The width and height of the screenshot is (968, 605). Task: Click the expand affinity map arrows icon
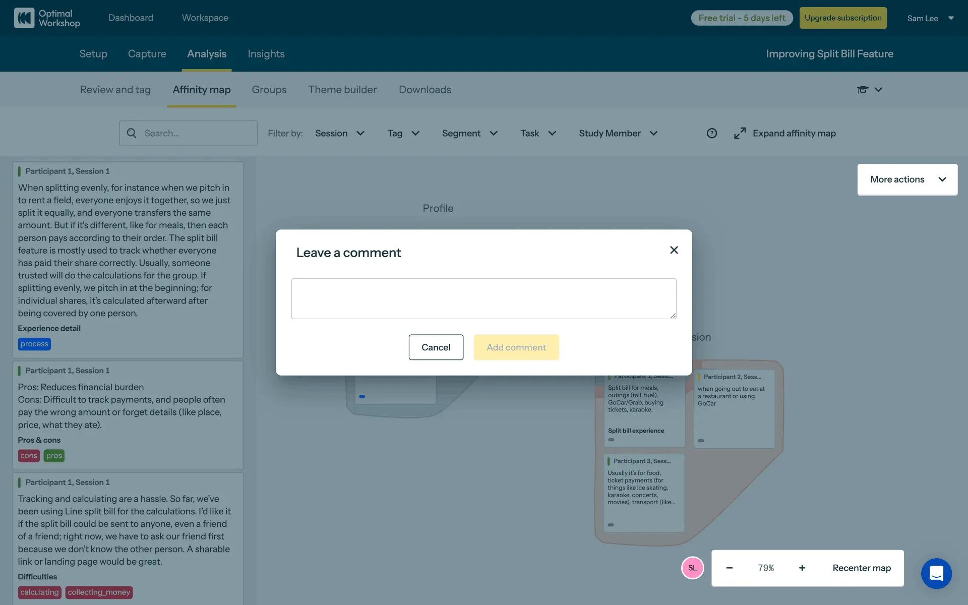click(x=740, y=133)
